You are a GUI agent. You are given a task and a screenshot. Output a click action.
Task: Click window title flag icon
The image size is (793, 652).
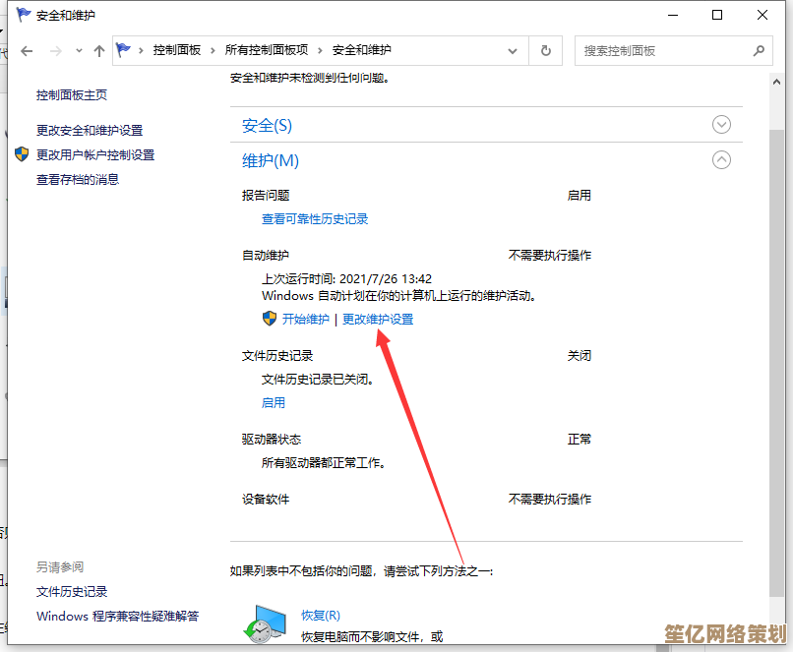point(24,15)
